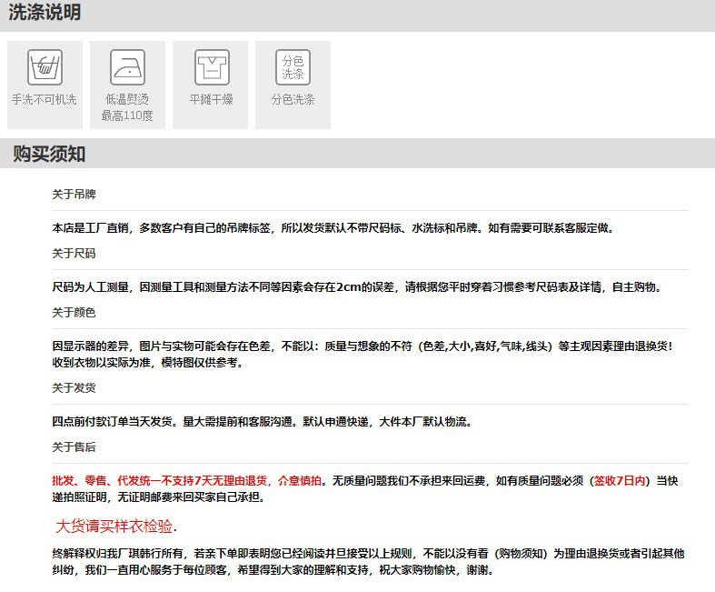Select the 手洗不可机洗 caption text
Screen dimensions: 715x592
[44, 100]
